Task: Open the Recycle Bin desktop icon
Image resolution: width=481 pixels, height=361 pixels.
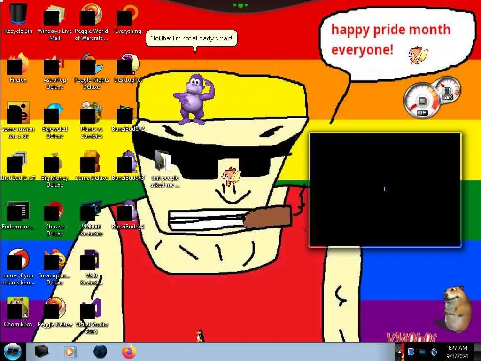Action: pos(18,18)
